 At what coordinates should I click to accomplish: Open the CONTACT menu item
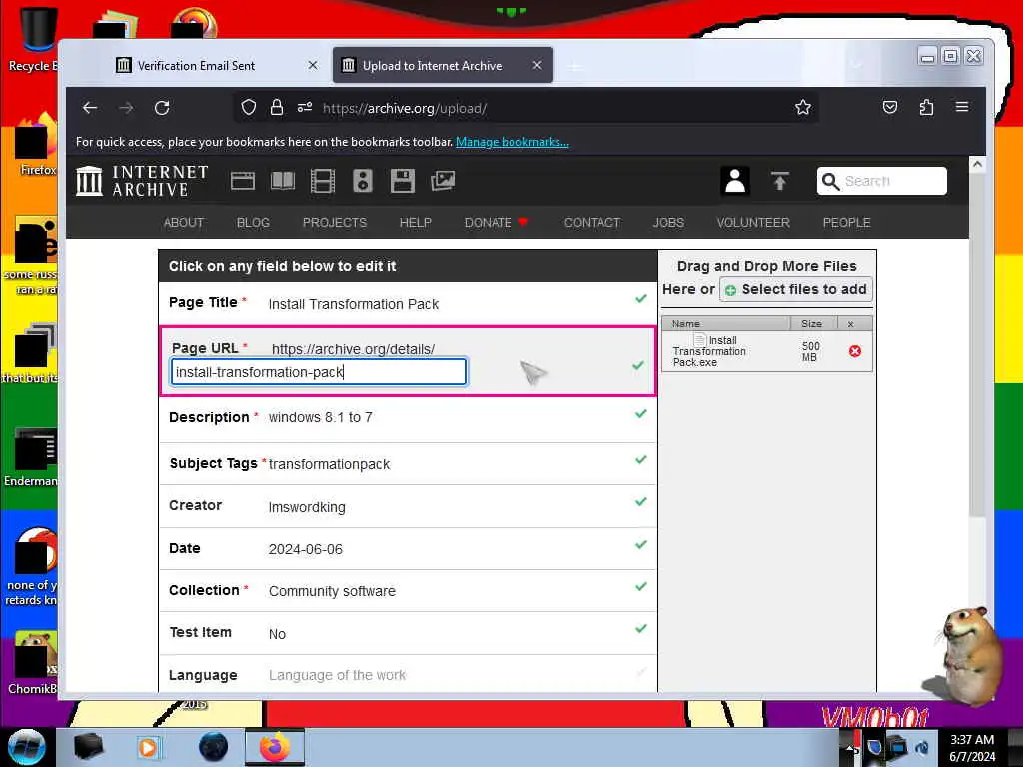[x=591, y=223]
